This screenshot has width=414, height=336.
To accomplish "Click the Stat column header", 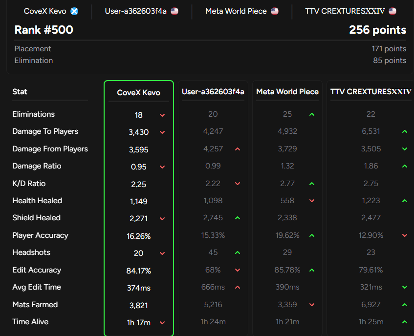I will coord(20,92).
